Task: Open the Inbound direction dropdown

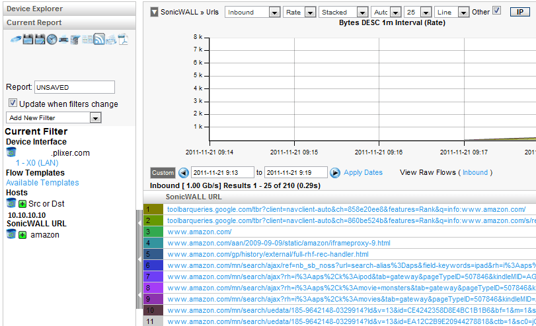Action: 252,13
